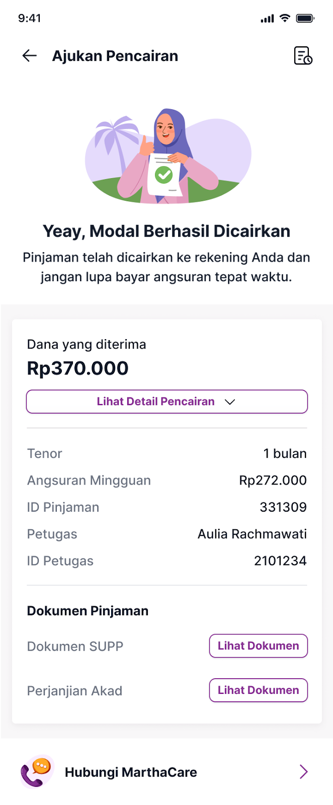Tap the back arrow icon
Image resolution: width=333 pixels, height=805 pixels.
30,56
